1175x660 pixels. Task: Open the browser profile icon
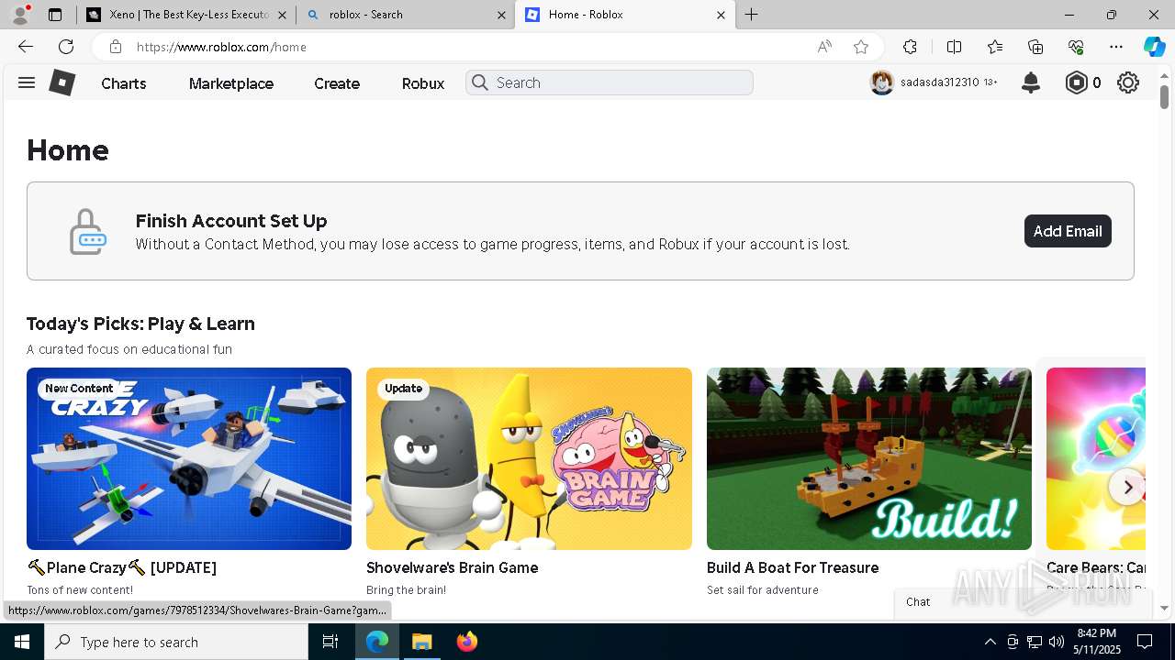19,15
